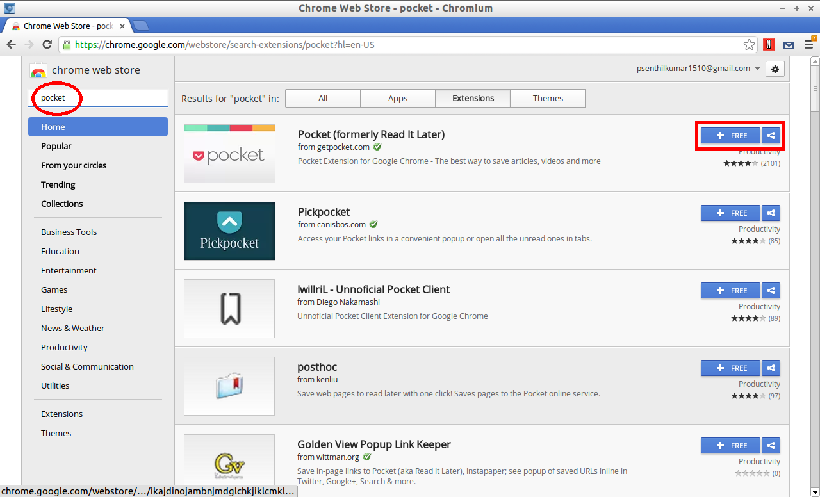Add posthoc using FREE button
The image size is (820, 497).
730,368
